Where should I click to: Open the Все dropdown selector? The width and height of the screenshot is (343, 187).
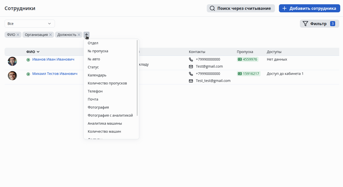click(x=30, y=24)
